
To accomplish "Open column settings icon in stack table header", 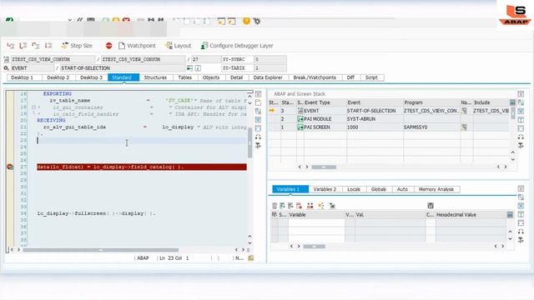I will [512, 102].
